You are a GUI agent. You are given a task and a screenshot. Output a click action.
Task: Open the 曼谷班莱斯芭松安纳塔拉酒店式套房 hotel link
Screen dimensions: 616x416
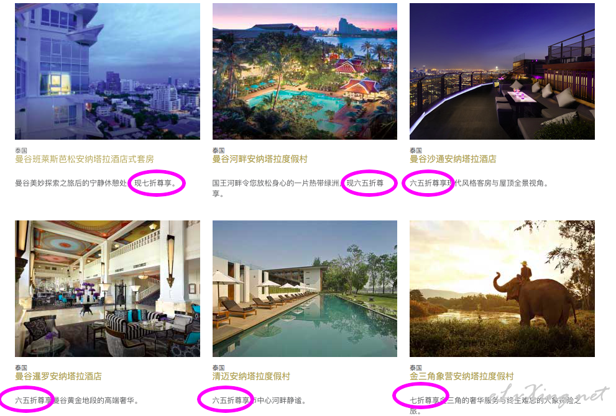point(84,160)
